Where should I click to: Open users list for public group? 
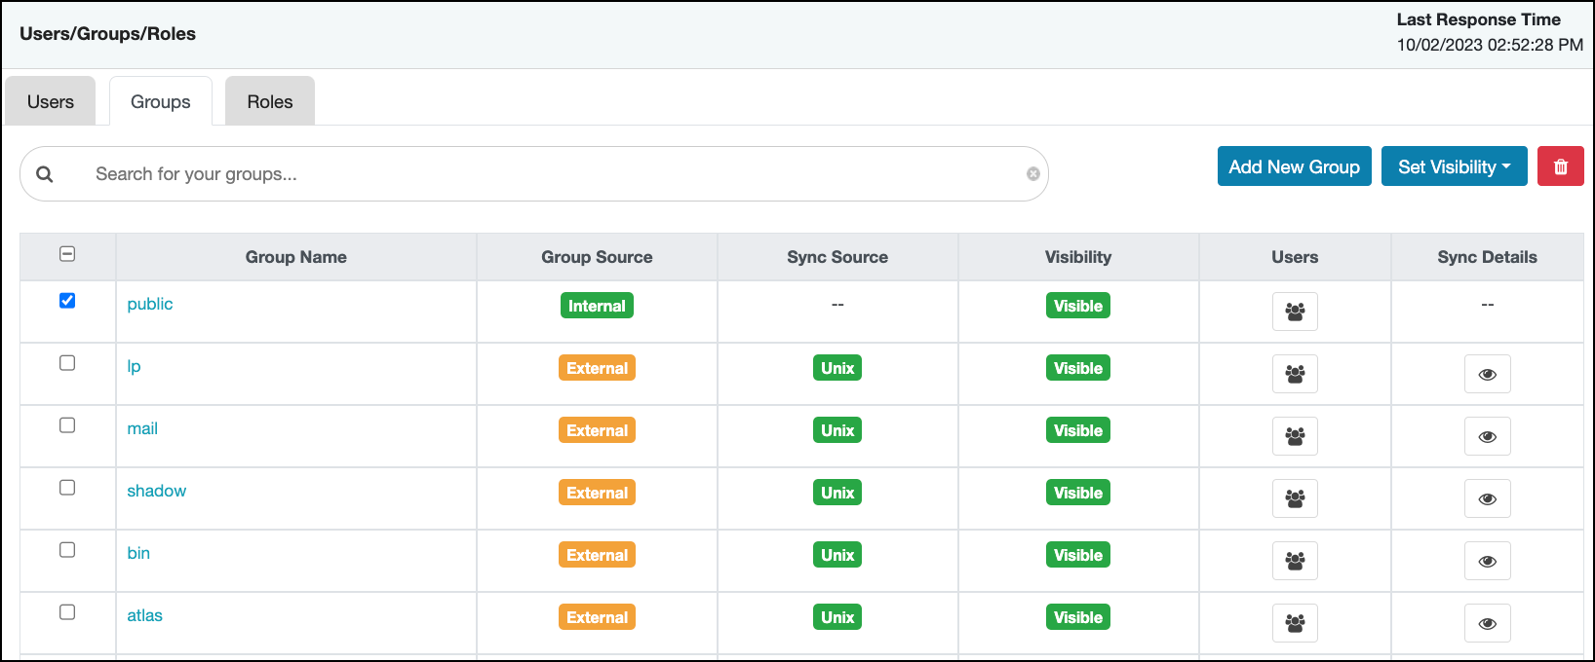click(x=1295, y=312)
